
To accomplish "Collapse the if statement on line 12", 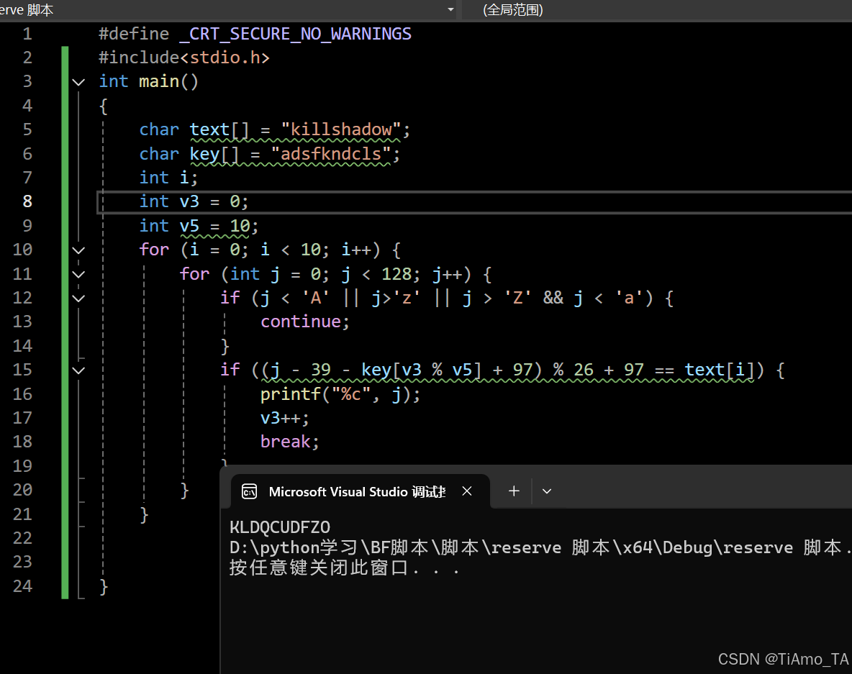I will (x=78, y=298).
